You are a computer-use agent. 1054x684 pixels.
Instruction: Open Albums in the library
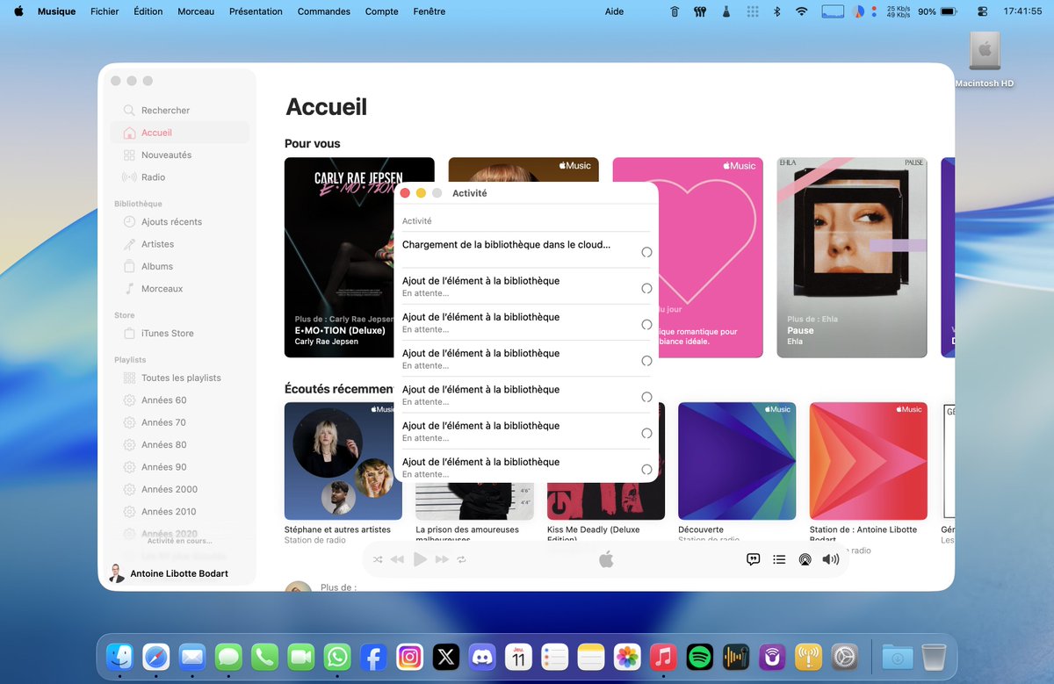[180, 267]
